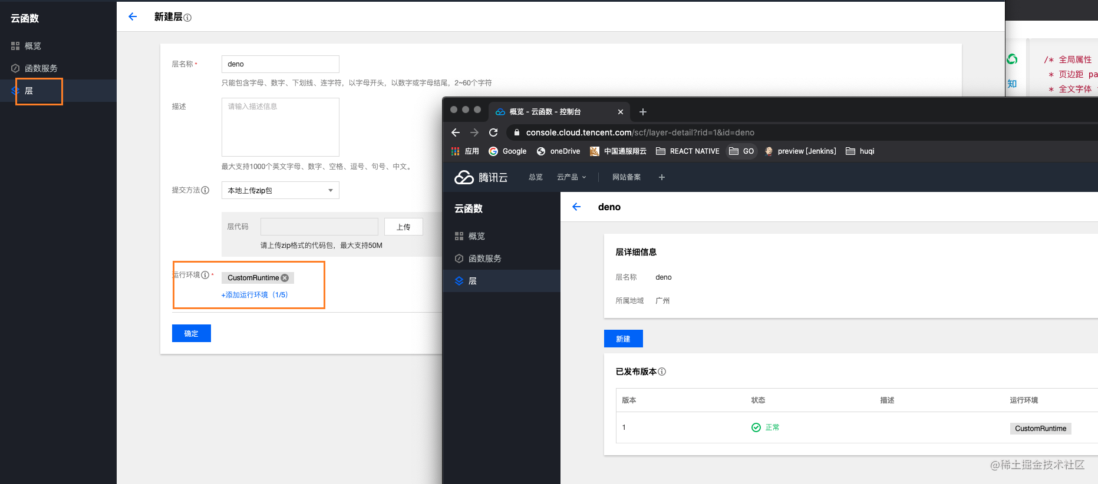Viewport: 1098px width, 484px height.
Task: Expand the 本地上传zip包 dropdown
Action: (280, 190)
